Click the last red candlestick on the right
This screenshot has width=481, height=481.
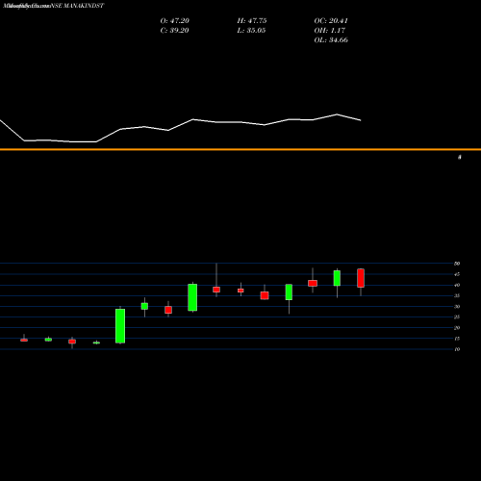pos(361,278)
